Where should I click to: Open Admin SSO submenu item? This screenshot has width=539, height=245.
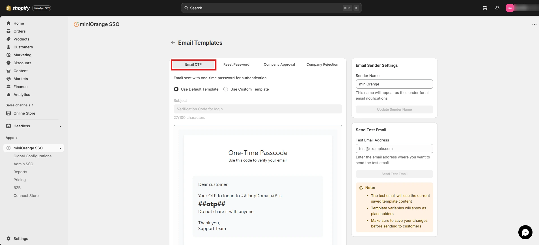(23, 164)
